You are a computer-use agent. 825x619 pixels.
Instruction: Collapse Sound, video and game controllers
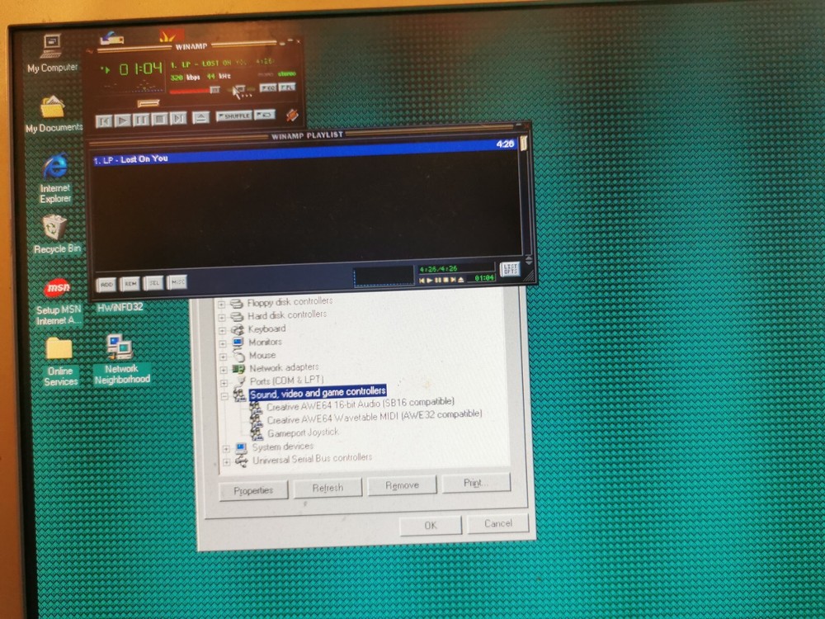tap(225, 396)
